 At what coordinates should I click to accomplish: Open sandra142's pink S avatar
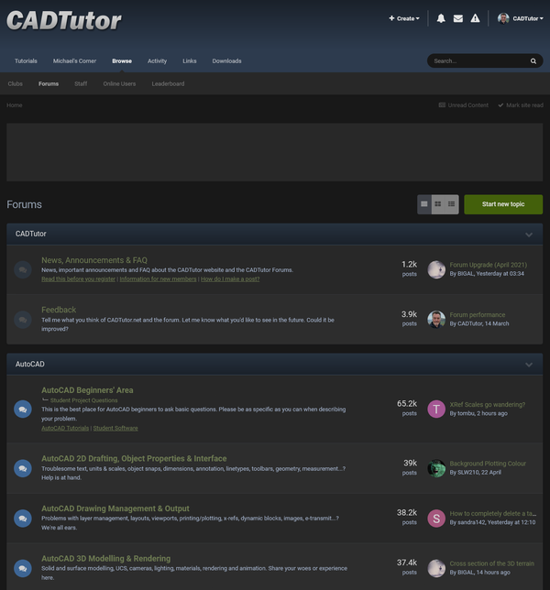click(436, 519)
